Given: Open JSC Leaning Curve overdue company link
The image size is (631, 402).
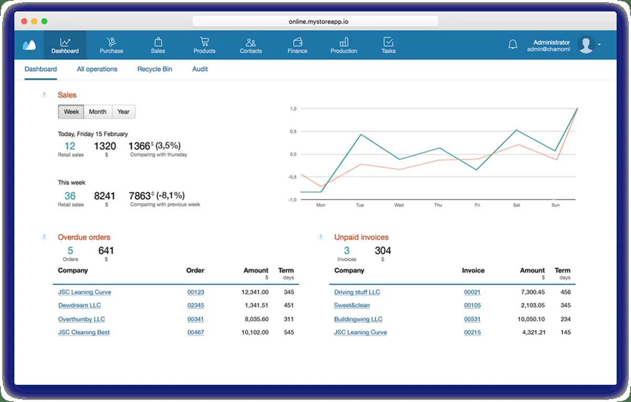Looking at the screenshot, I should tap(85, 292).
